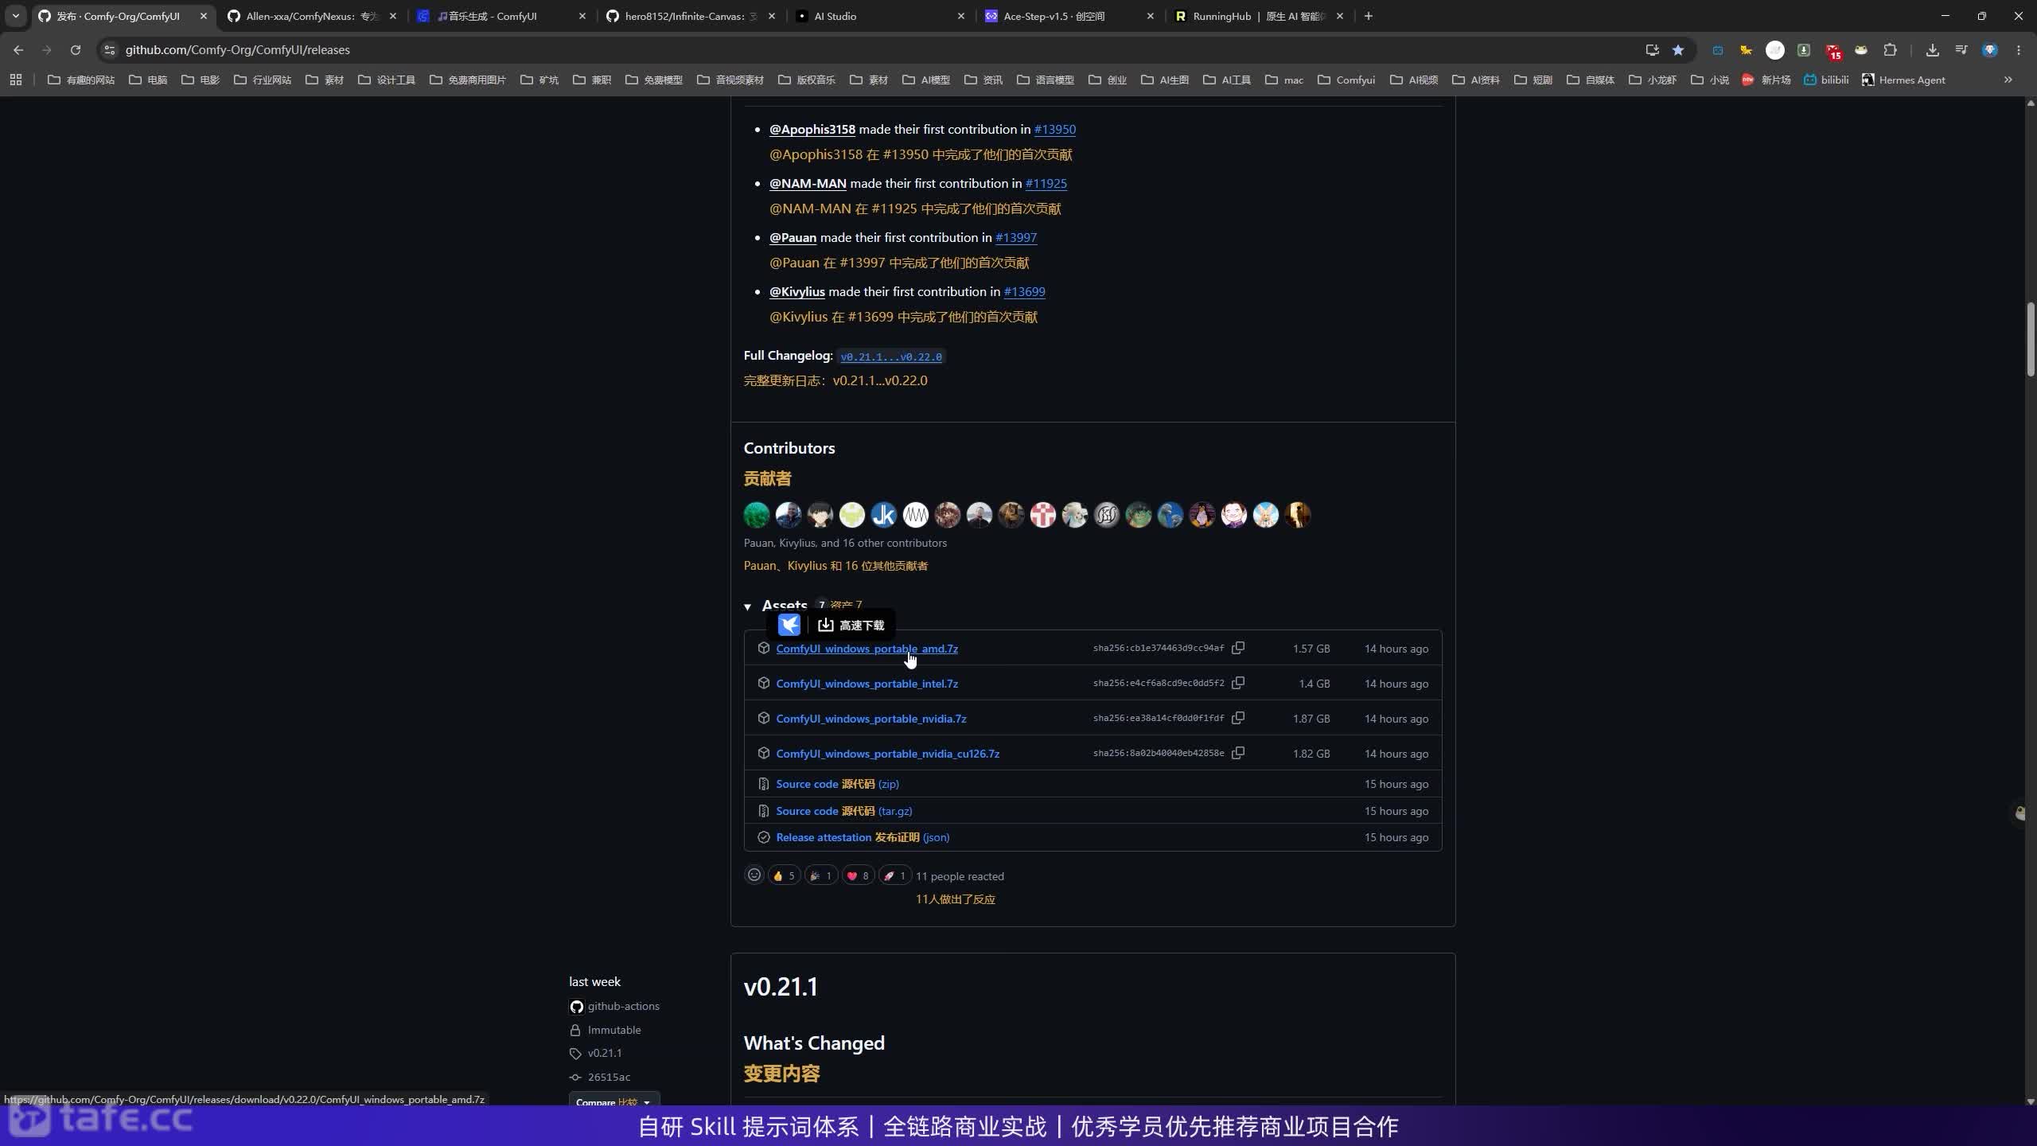Screen dimensions: 2037x1146
Task: Toggle the rocket reaction
Action: 894,875
